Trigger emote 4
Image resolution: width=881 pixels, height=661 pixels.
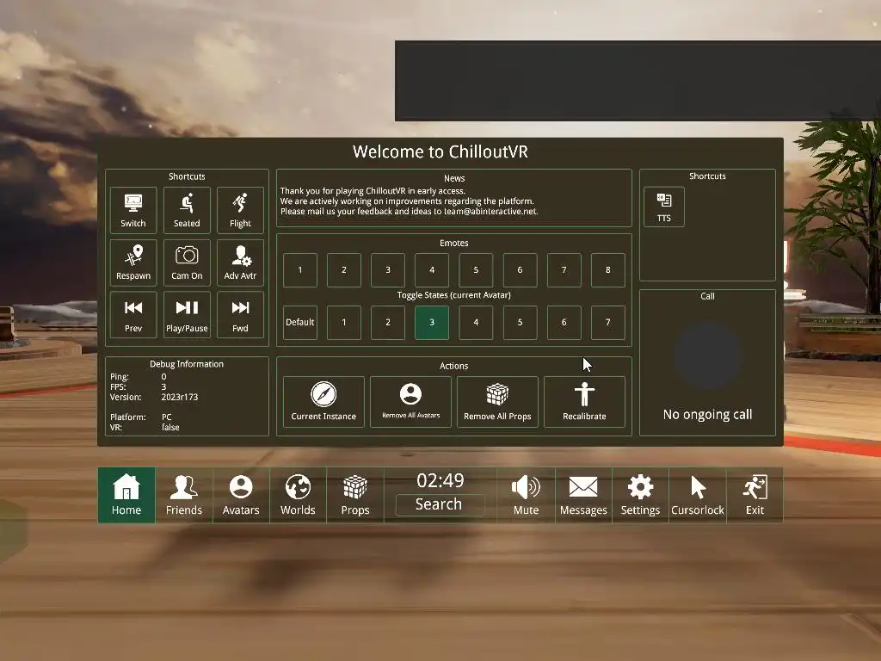click(432, 269)
